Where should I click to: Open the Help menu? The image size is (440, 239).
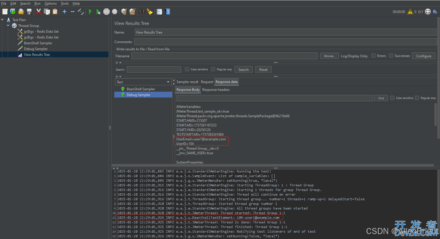76,3
